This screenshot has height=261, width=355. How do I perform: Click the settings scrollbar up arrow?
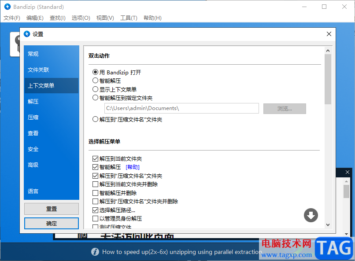point(328,51)
